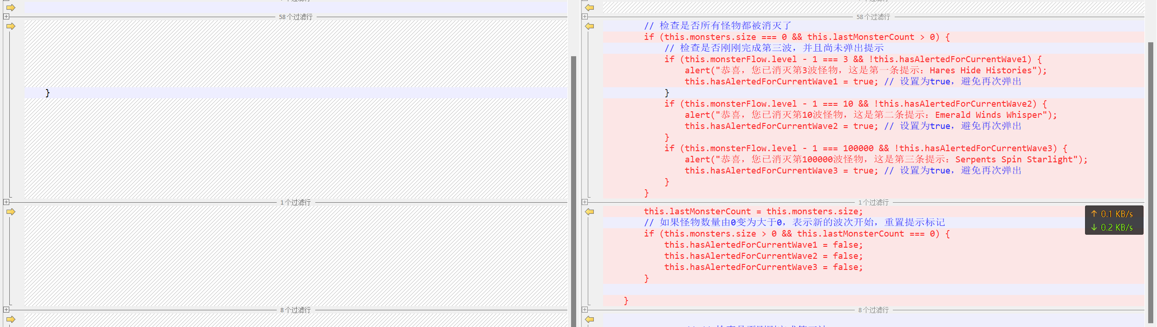
Task: Click left pane copy-right arrow below 8个过滤行
Action: coord(11,319)
